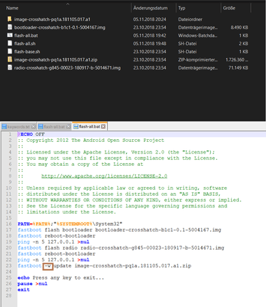Click the word update in the fastboot update line
The width and height of the screenshot is (266, 307).
pyautogui.click(x=63, y=265)
